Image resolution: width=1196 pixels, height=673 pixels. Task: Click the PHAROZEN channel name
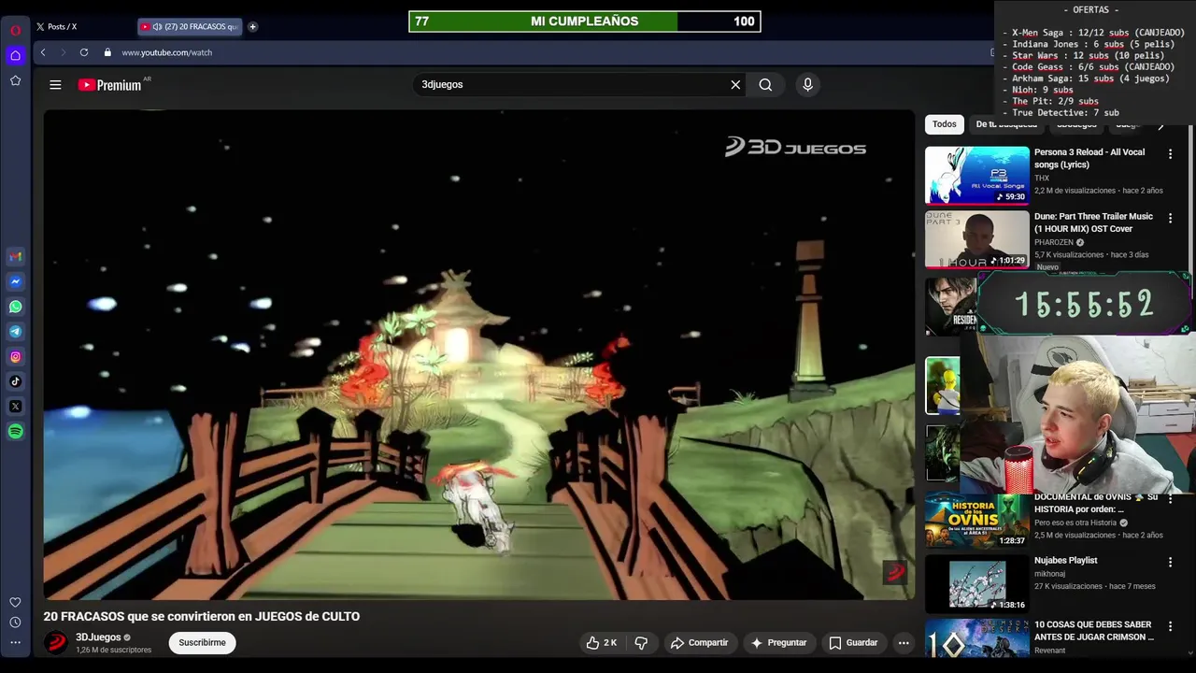pyautogui.click(x=1054, y=242)
